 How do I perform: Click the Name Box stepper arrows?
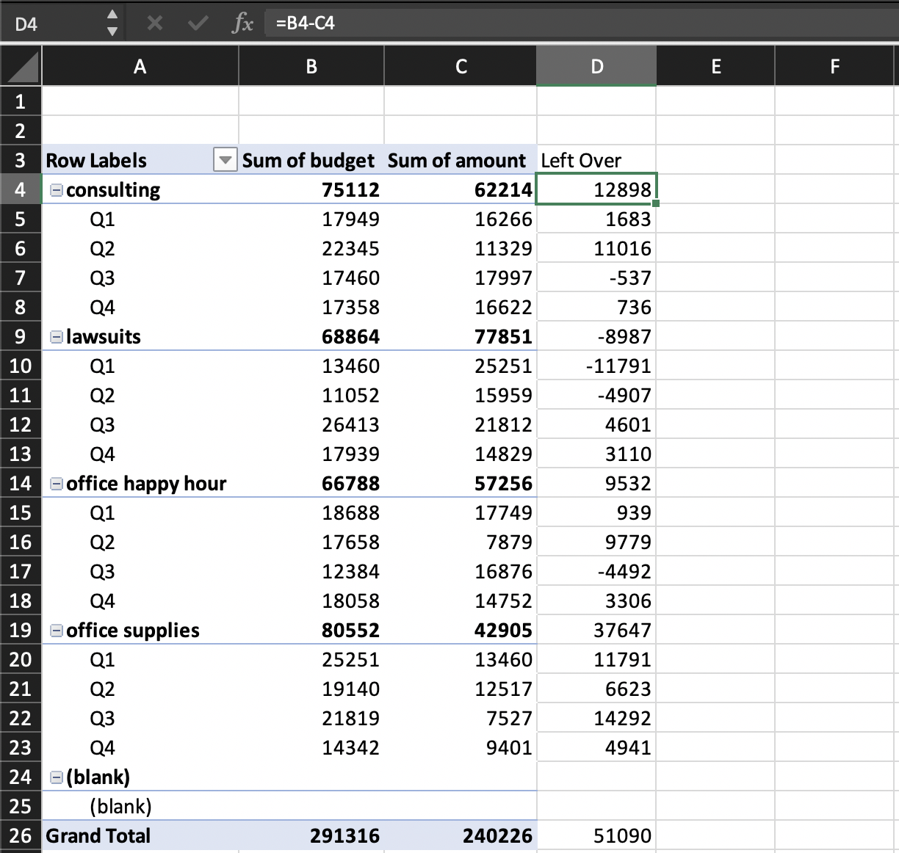pyautogui.click(x=112, y=23)
